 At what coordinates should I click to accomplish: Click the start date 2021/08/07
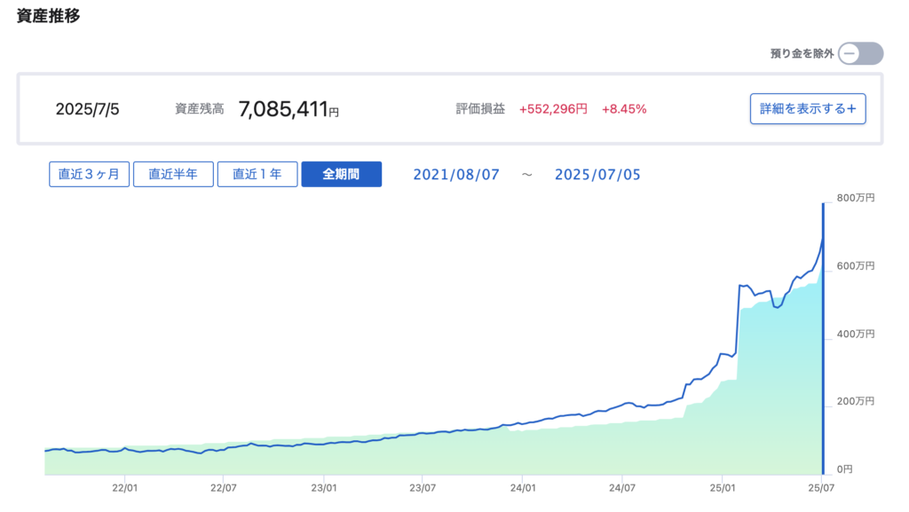point(456,175)
